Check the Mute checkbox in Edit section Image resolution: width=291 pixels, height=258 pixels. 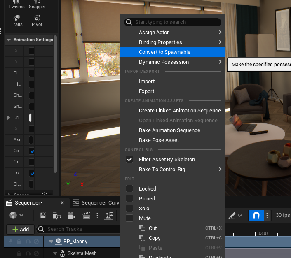pos(129,218)
